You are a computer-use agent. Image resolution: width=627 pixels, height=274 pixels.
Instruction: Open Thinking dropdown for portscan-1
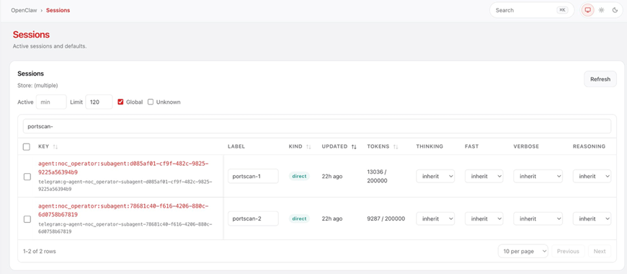(435, 176)
